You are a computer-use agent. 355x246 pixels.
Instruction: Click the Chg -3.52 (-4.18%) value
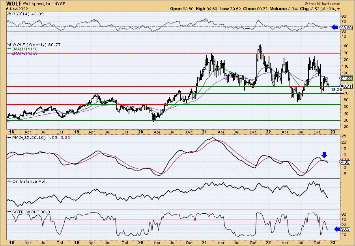point(318,9)
